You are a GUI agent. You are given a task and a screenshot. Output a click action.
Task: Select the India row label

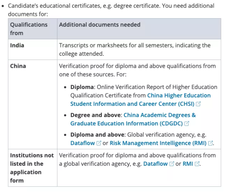tap(17, 45)
